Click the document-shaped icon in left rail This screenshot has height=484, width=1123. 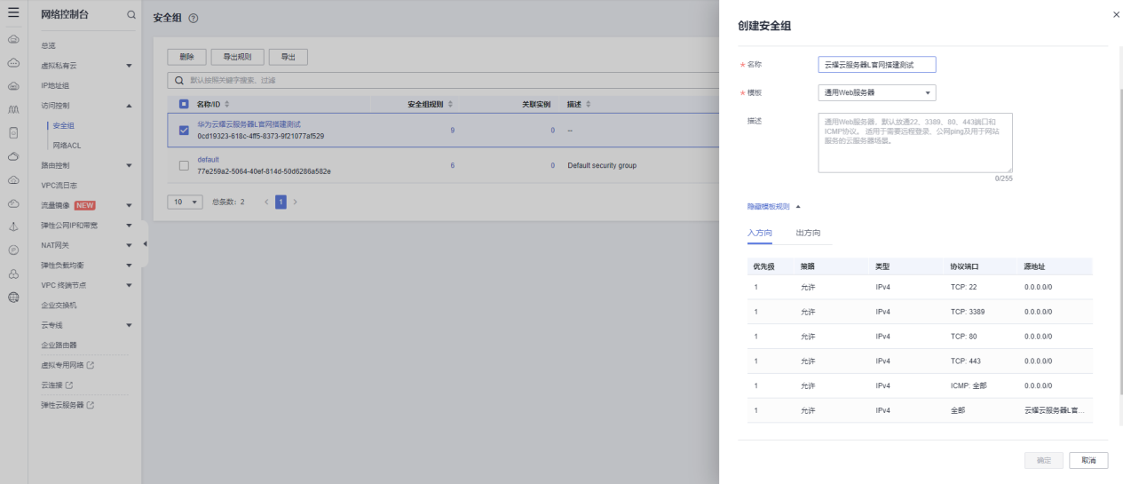[13, 133]
